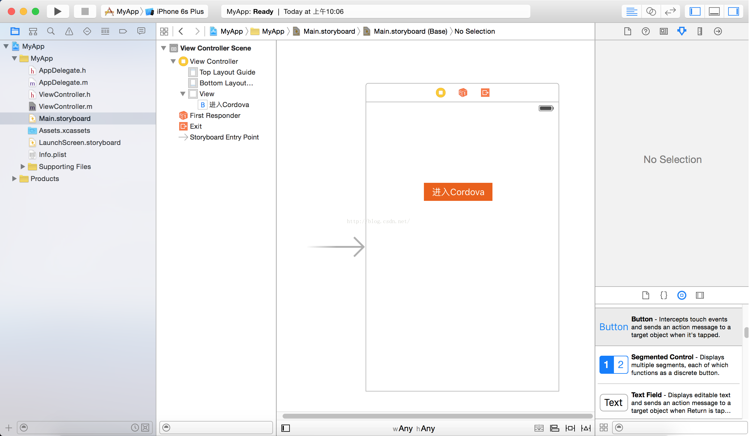
Task: Show the Identity inspector
Action: (664, 31)
